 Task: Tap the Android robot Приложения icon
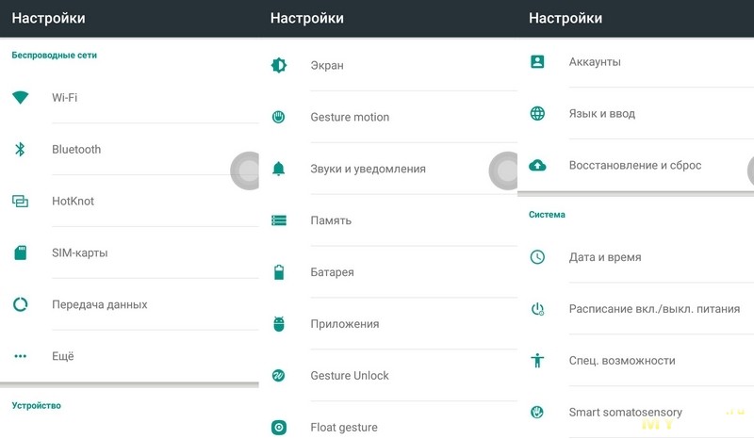[x=279, y=324]
